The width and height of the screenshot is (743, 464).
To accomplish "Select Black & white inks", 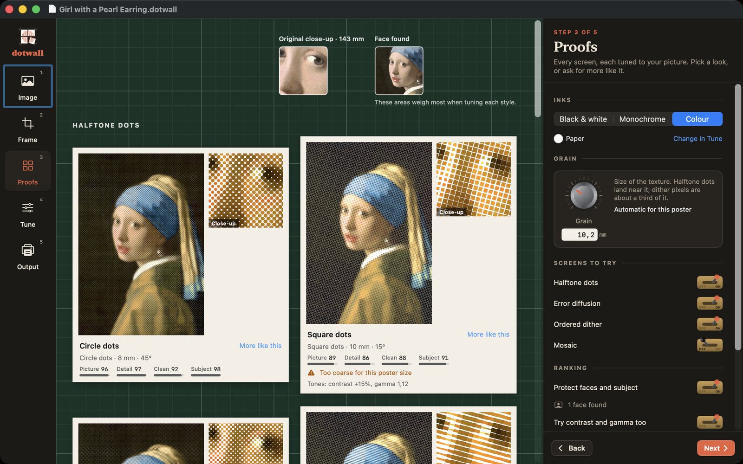I will [x=583, y=119].
